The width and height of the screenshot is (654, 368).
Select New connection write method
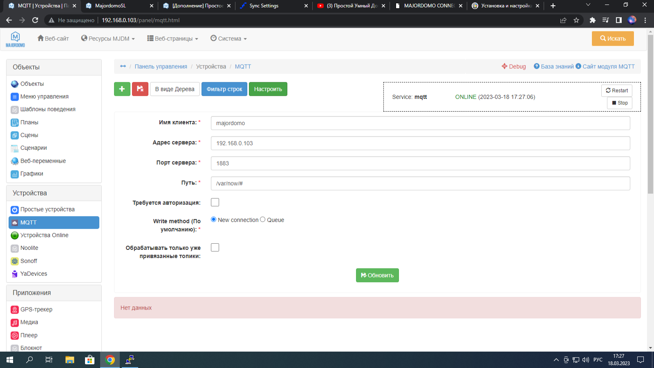[213, 220]
